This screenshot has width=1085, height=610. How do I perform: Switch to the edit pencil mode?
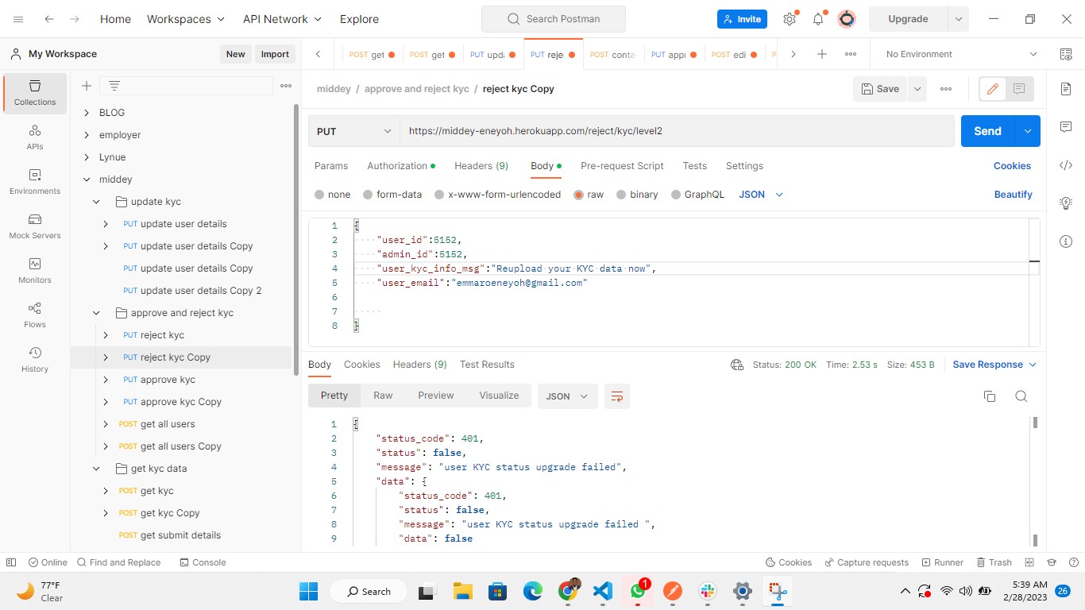pyautogui.click(x=992, y=89)
